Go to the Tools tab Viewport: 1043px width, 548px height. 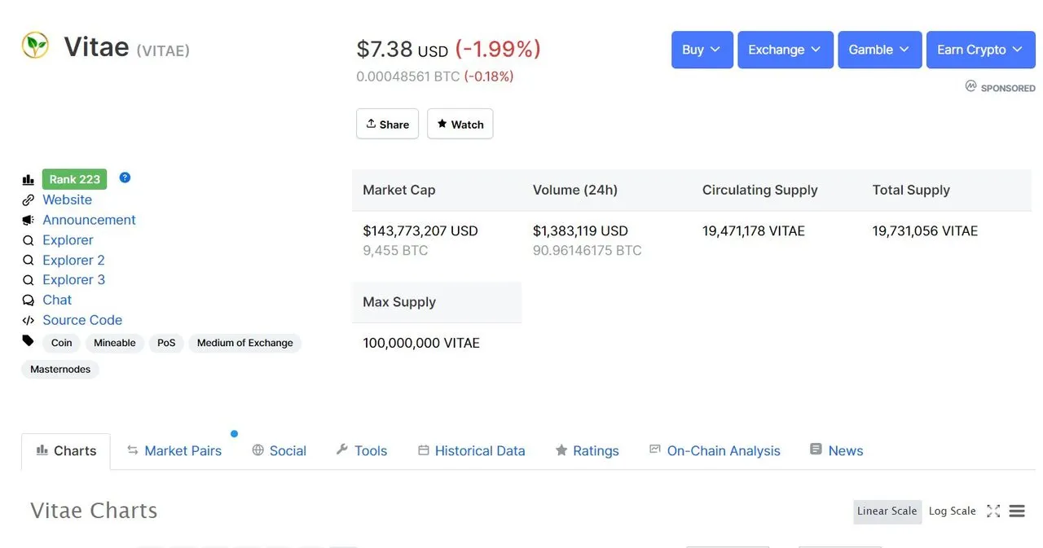[x=362, y=451]
